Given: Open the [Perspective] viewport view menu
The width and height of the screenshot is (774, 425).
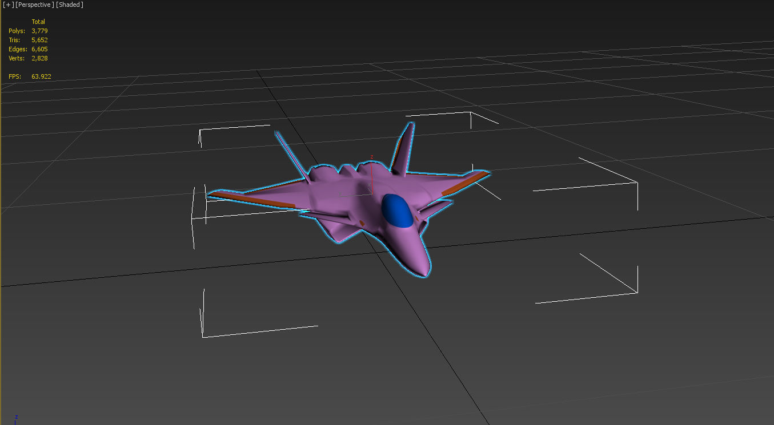Looking at the screenshot, I should (x=35, y=5).
